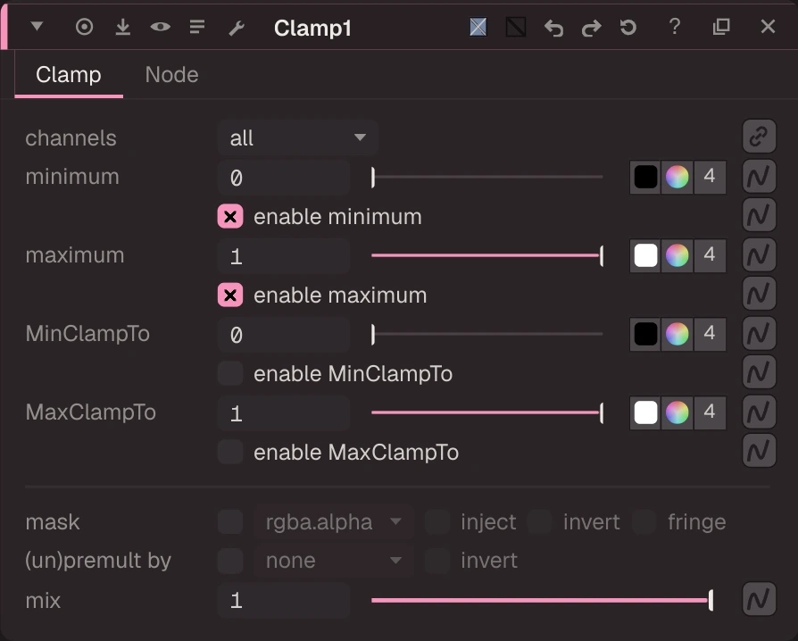Screen dimensions: 798x641
Task: Open the channels dropdown set to all
Action: pyautogui.click(x=298, y=137)
